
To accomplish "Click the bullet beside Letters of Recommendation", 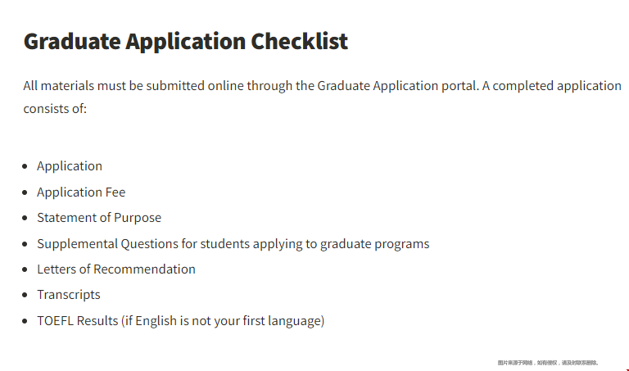I will (25, 269).
